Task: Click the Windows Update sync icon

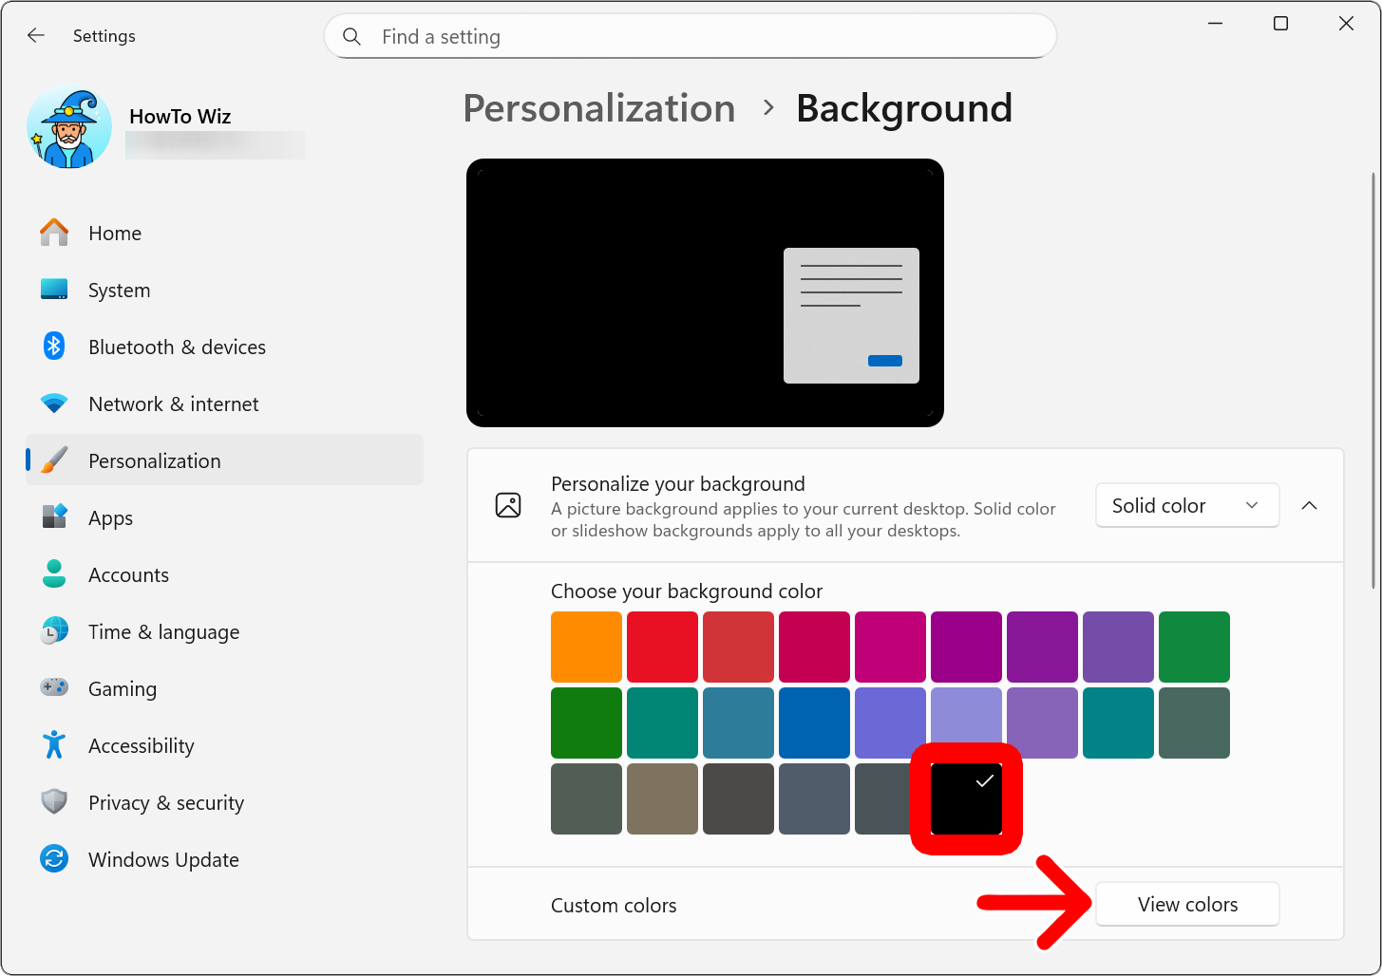Action: coord(54,859)
